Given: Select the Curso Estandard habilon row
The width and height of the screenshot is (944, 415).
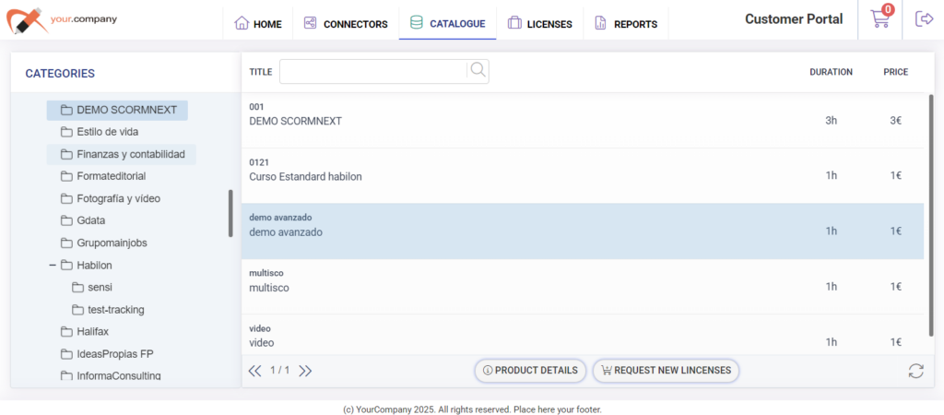Looking at the screenshot, I should point(583,176).
